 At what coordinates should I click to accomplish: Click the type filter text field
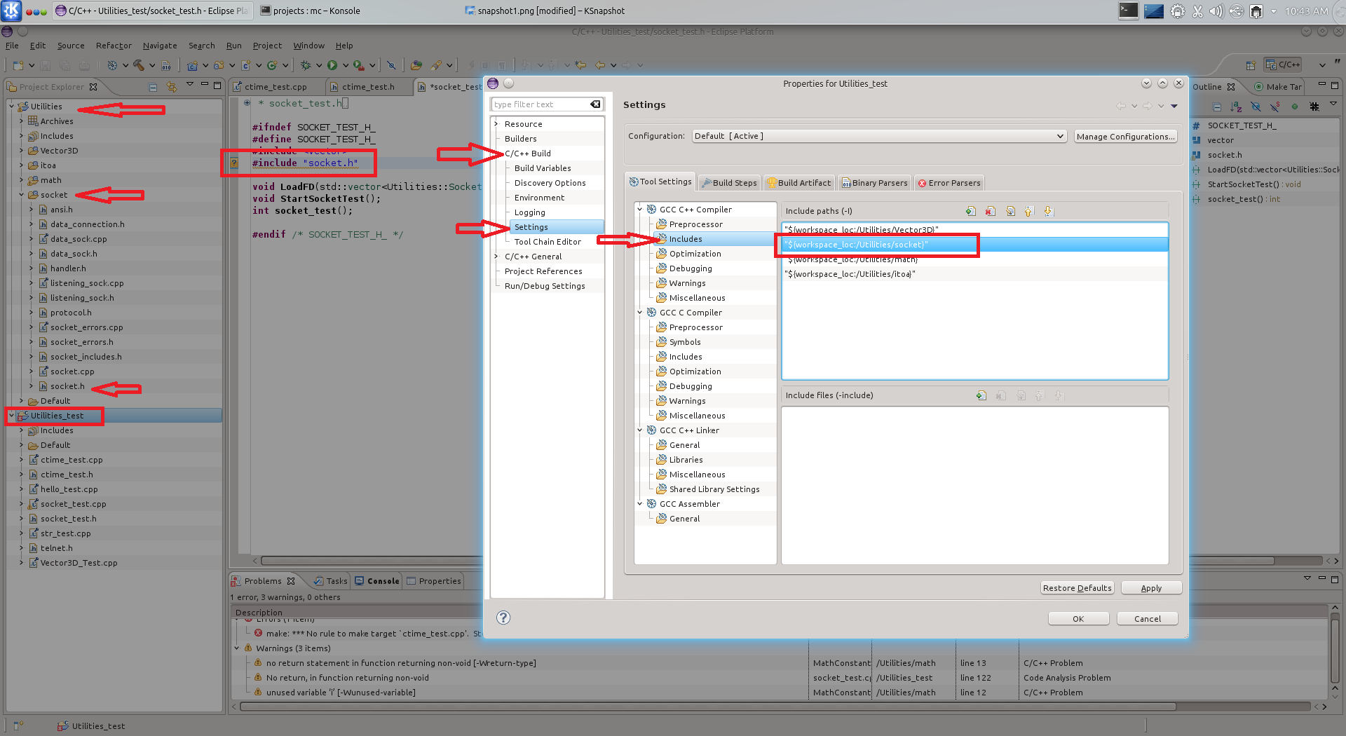click(540, 104)
